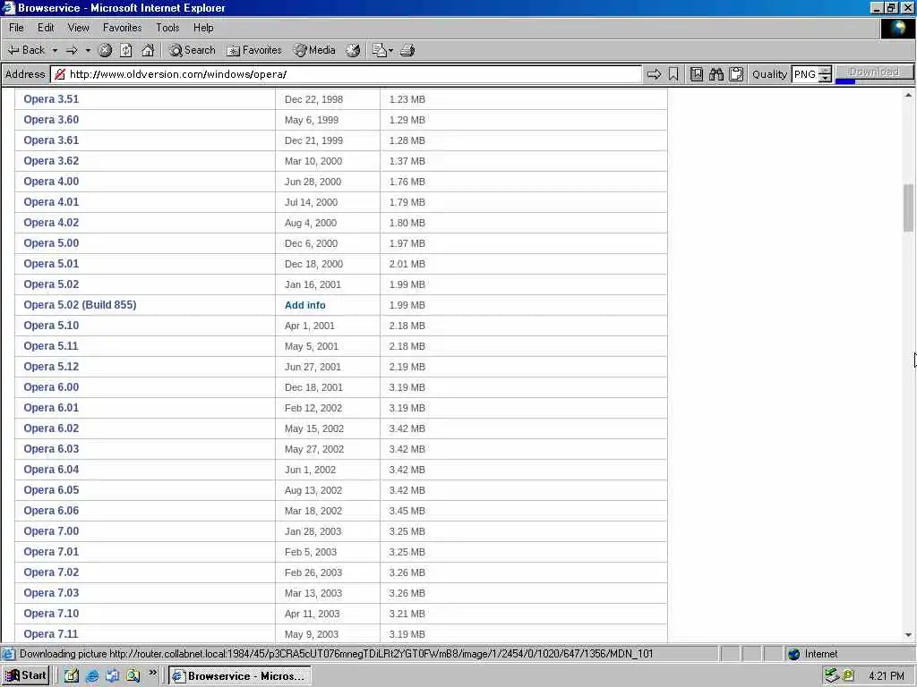
Task: Click the Go arrow beside address bar
Action: point(654,74)
